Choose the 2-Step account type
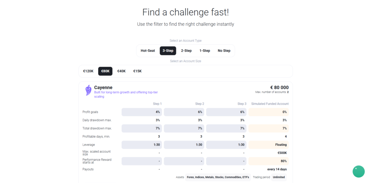The width and height of the screenshot is (370, 183). pyautogui.click(x=186, y=51)
